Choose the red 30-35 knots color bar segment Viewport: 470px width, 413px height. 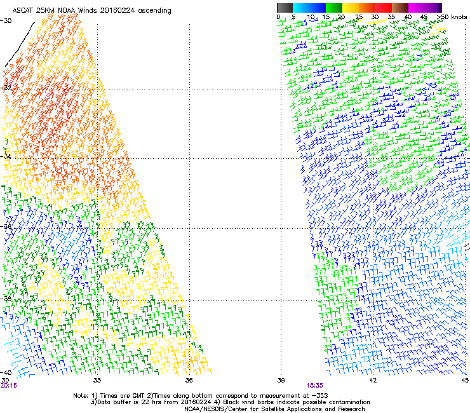point(384,8)
